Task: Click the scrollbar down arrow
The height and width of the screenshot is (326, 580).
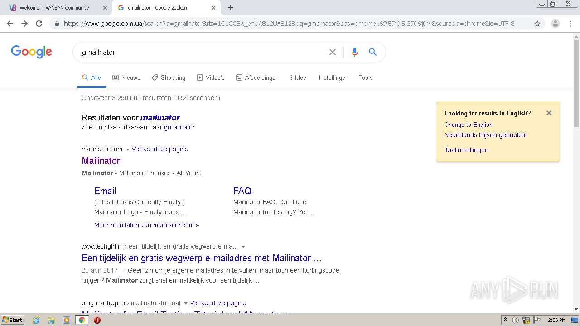Action: pos(576,309)
